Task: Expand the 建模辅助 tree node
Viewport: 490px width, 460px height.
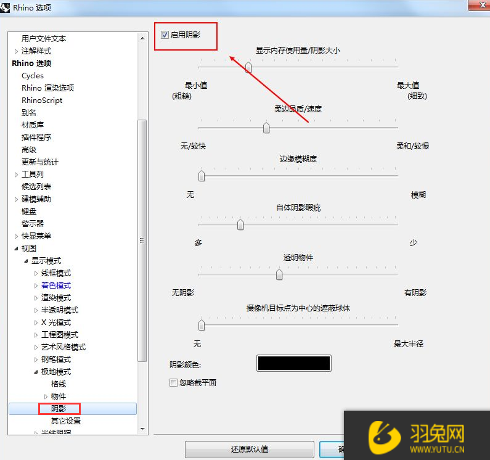Action: tap(16, 199)
